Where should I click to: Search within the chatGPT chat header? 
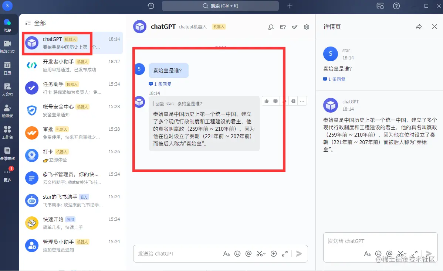(x=271, y=27)
